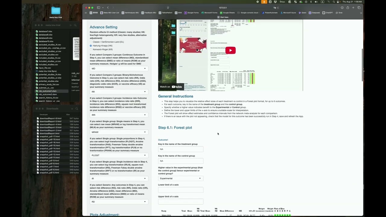The width and height of the screenshot is (386, 217).
Task: Search in Downloads Finder window
Action: click(77, 108)
